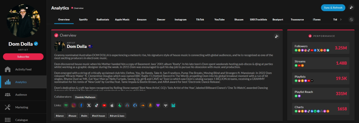
Task: Click the Dominic Matheson collaborator chip
Action: click(x=85, y=97)
